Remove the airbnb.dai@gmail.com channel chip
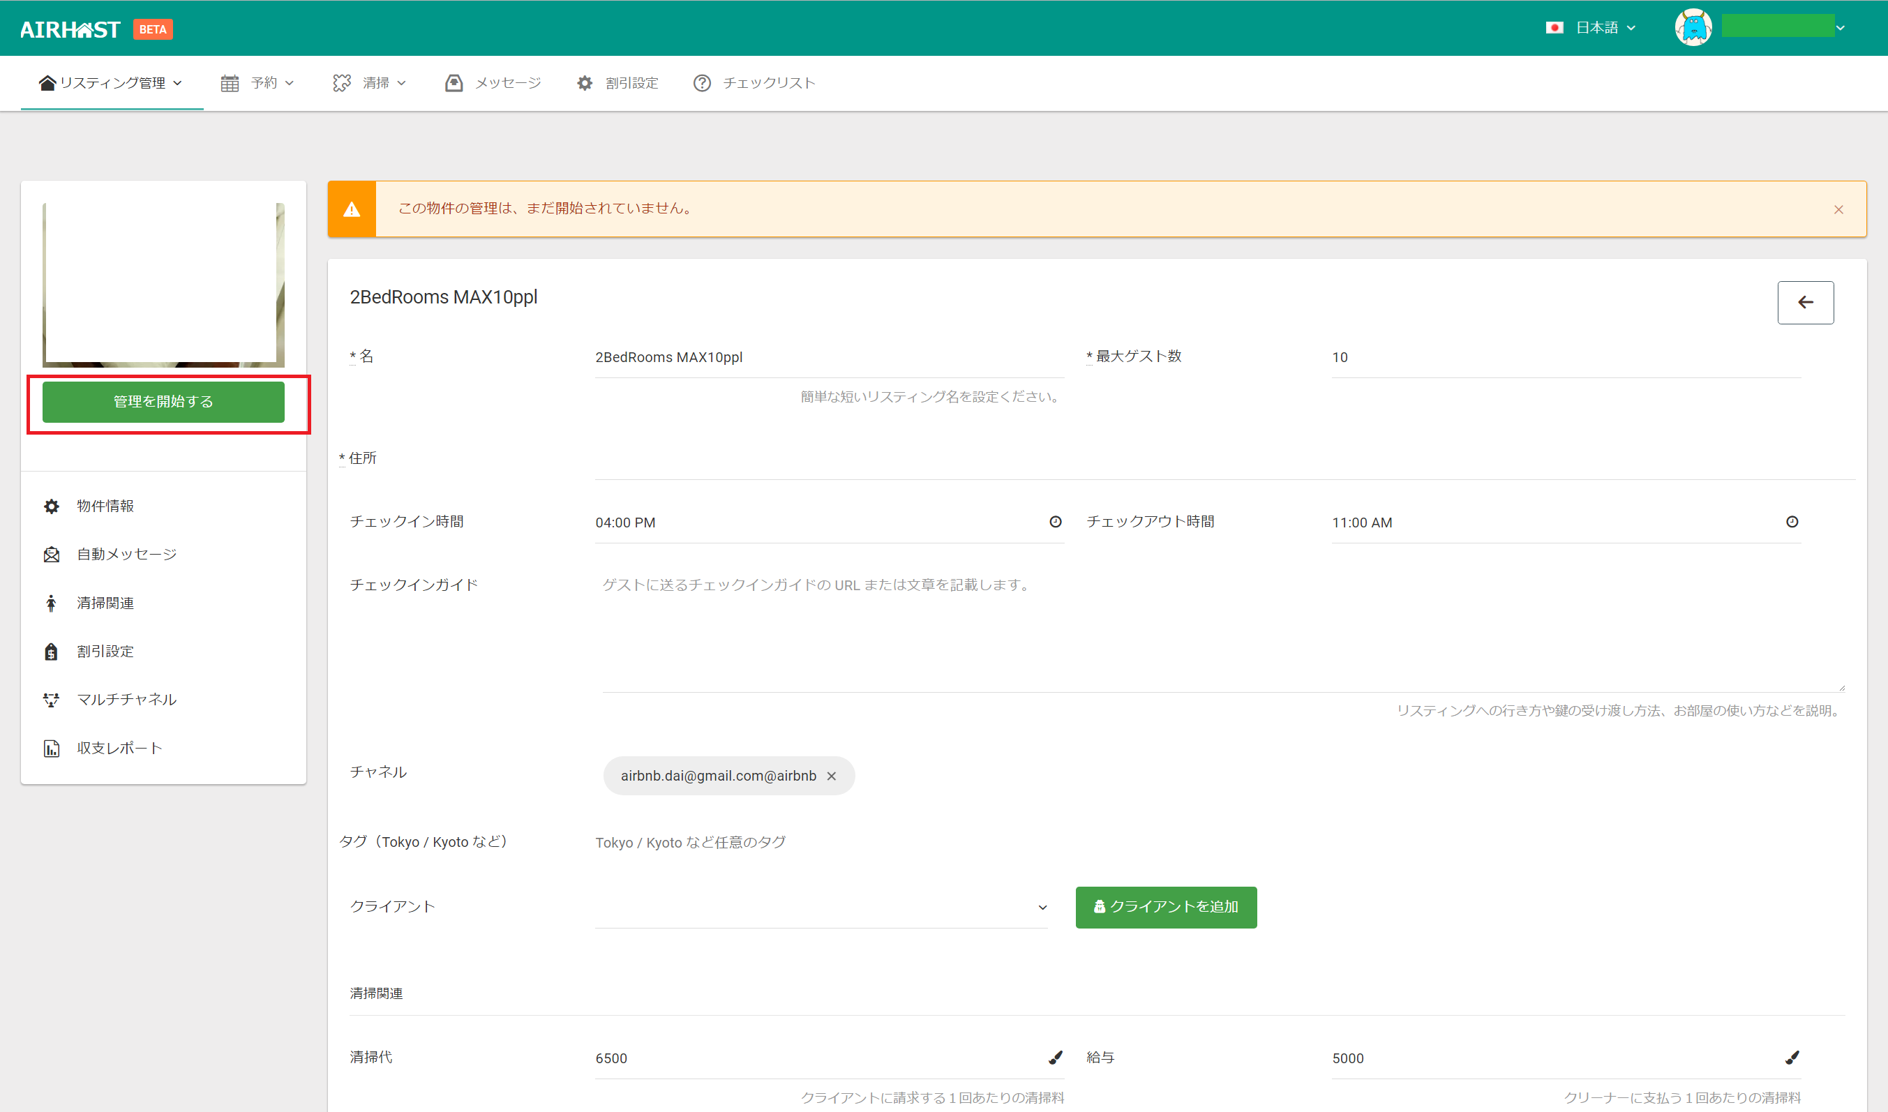The image size is (1888, 1112). 831,776
